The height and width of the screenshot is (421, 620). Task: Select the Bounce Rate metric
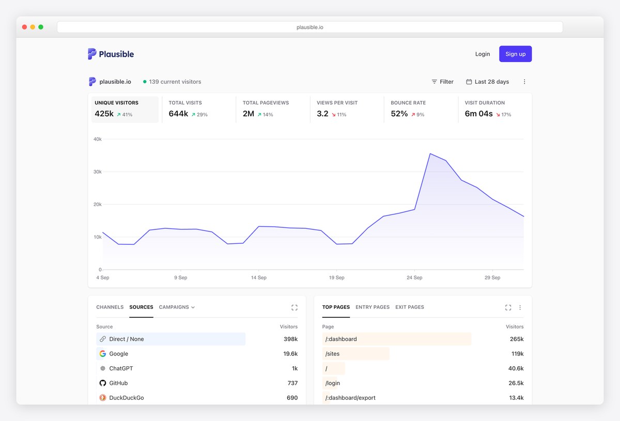(421, 110)
